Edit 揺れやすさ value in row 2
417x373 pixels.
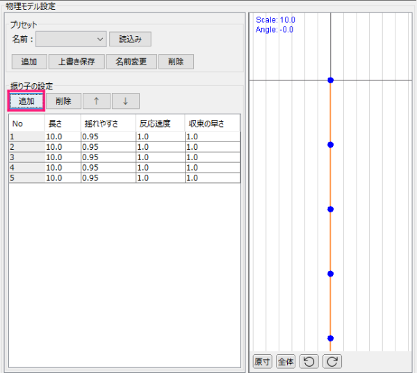click(108, 147)
